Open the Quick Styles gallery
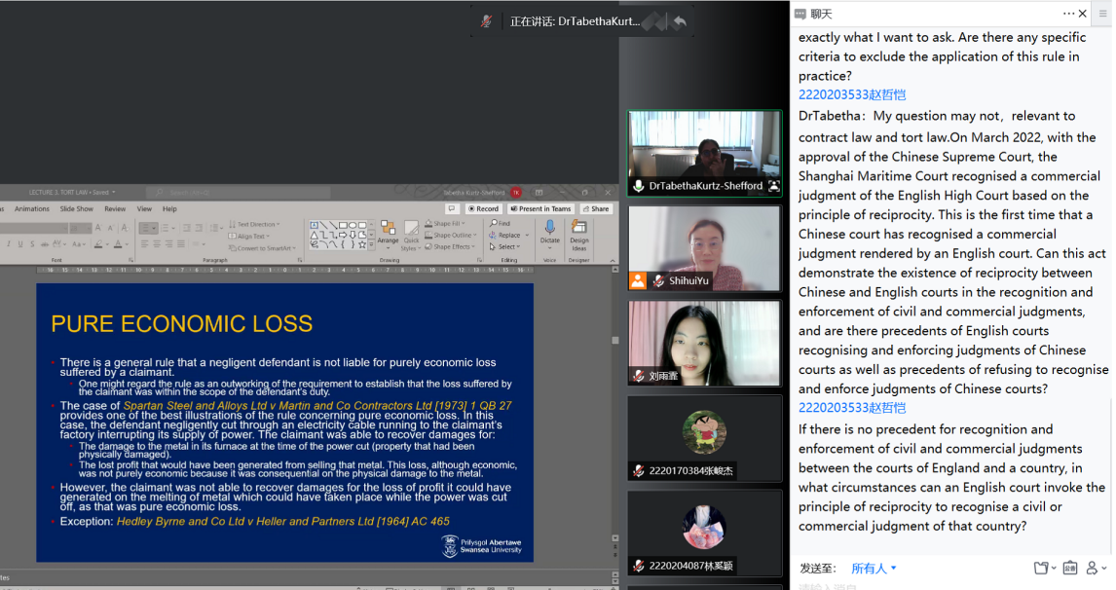This screenshot has width=1116, height=590. click(x=411, y=235)
